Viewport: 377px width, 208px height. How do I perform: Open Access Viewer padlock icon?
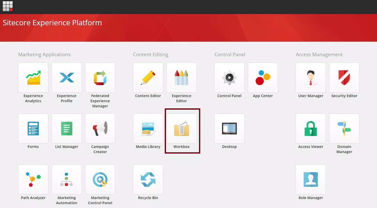pyautogui.click(x=311, y=129)
